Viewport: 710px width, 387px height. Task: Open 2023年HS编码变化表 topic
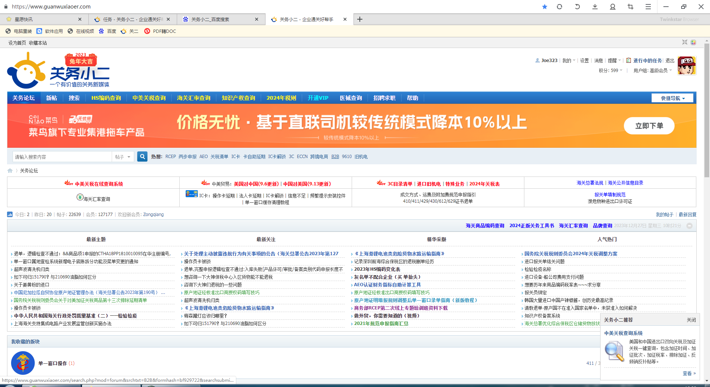tap(377, 269)
